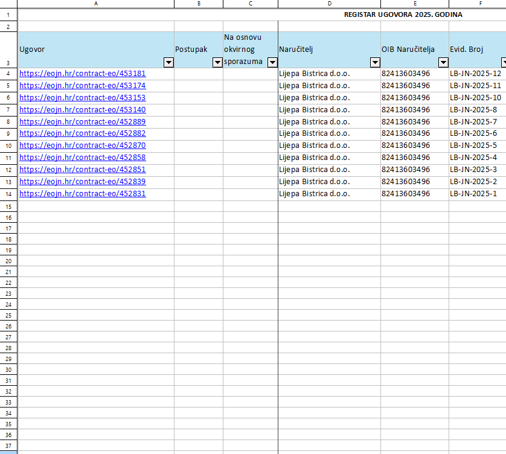Select column F header
Screen dimensions: 506x454
[478, 4]
